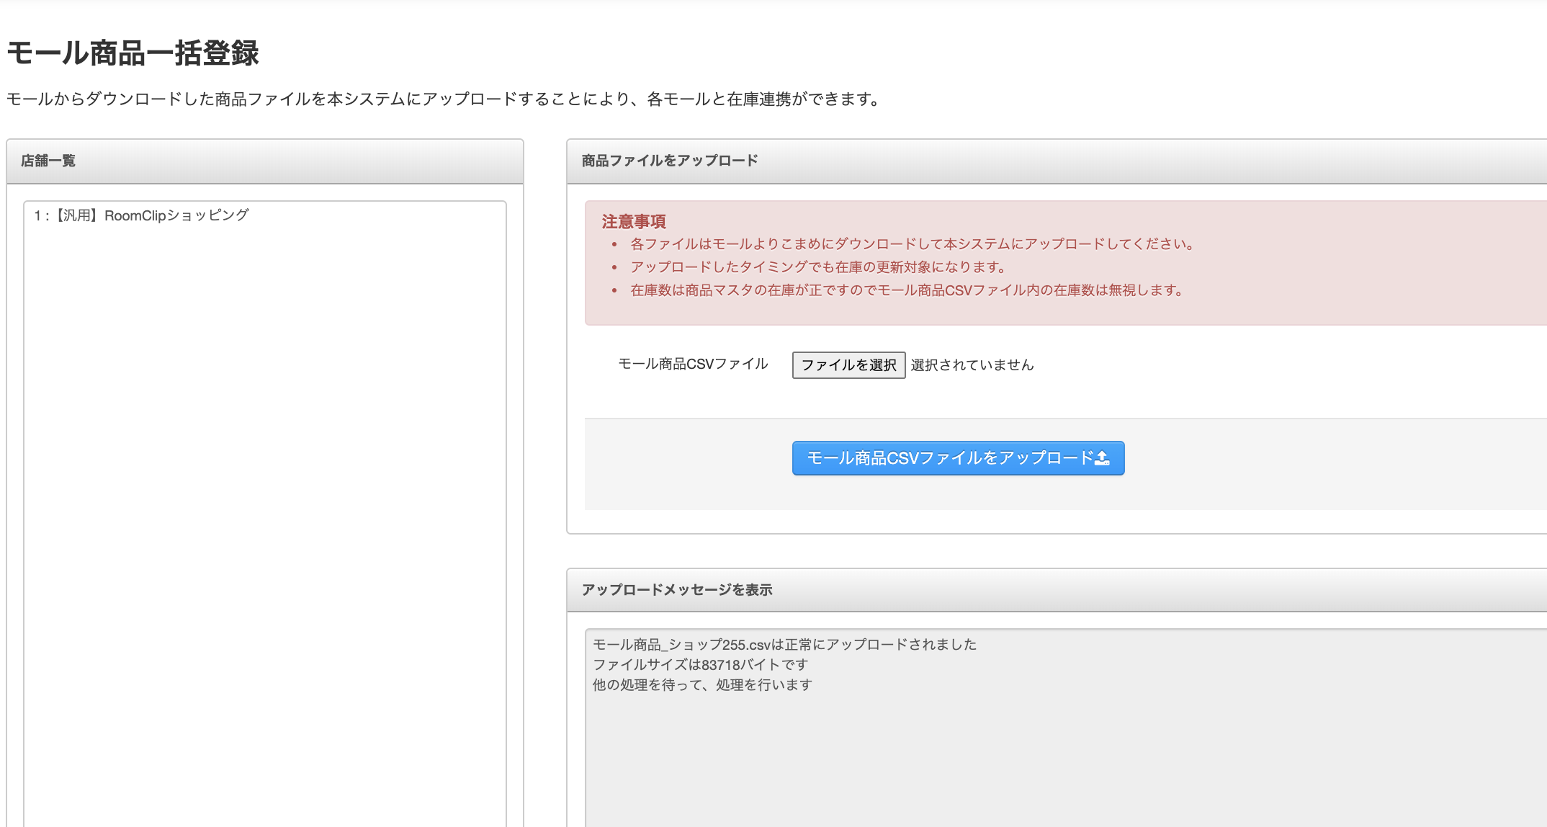1547x827 pixels.
Task: Click the first notice about downloading files frequently
Action: [x=912, y=244]
